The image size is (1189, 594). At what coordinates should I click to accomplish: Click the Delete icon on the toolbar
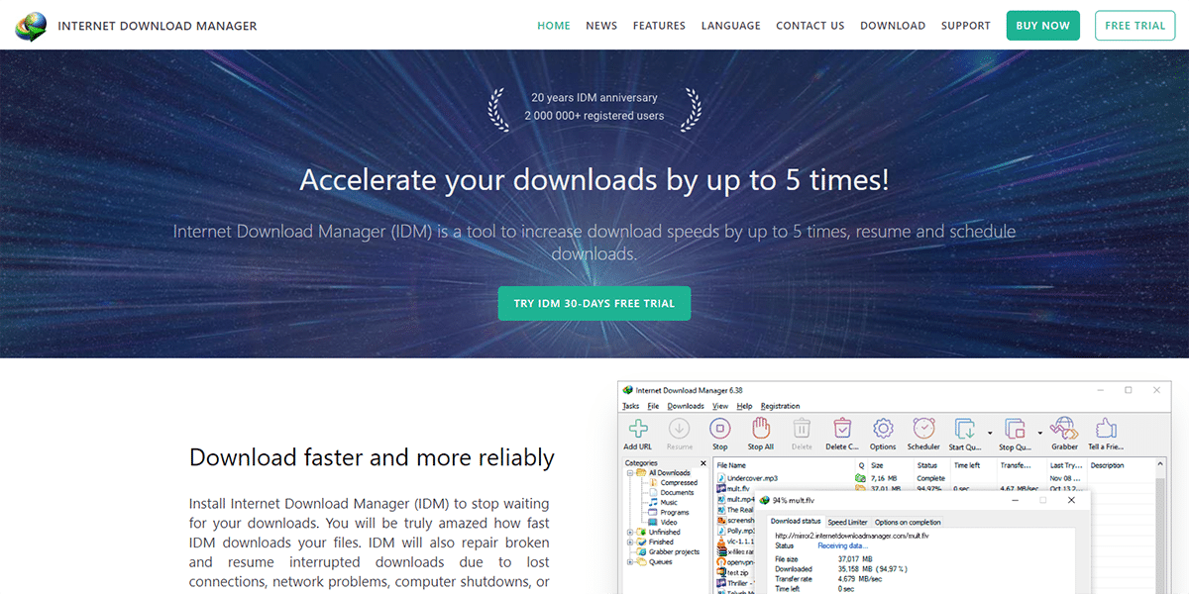click(802, 428)
